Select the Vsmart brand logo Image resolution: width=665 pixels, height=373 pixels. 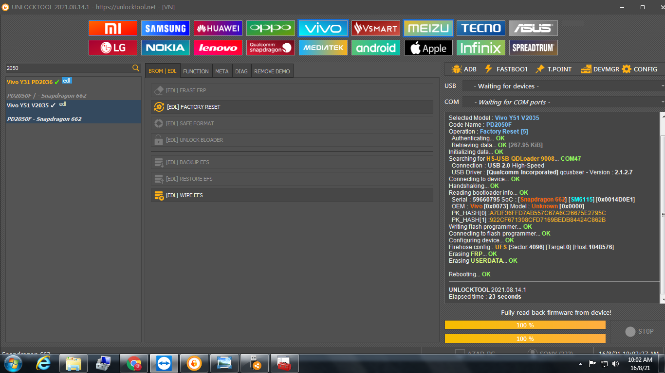coord(376,28)
